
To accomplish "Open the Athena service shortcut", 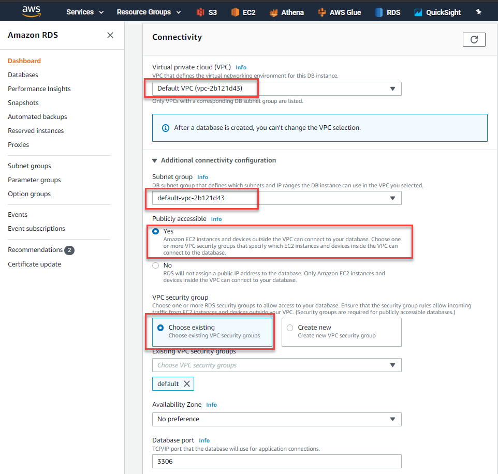I will coord(286,11).
